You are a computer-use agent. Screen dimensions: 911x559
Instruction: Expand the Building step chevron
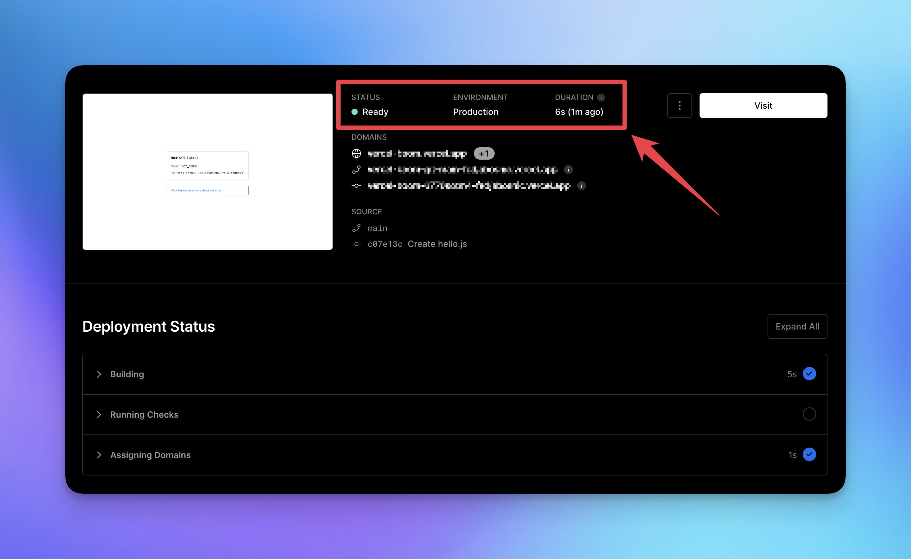99,374
